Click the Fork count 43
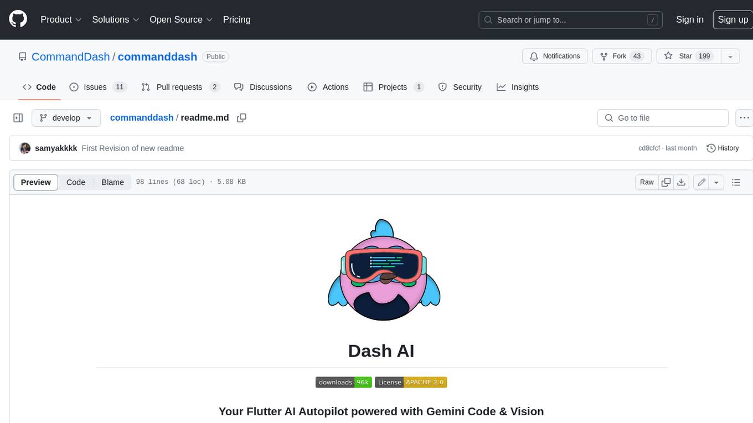 point(637,56)
